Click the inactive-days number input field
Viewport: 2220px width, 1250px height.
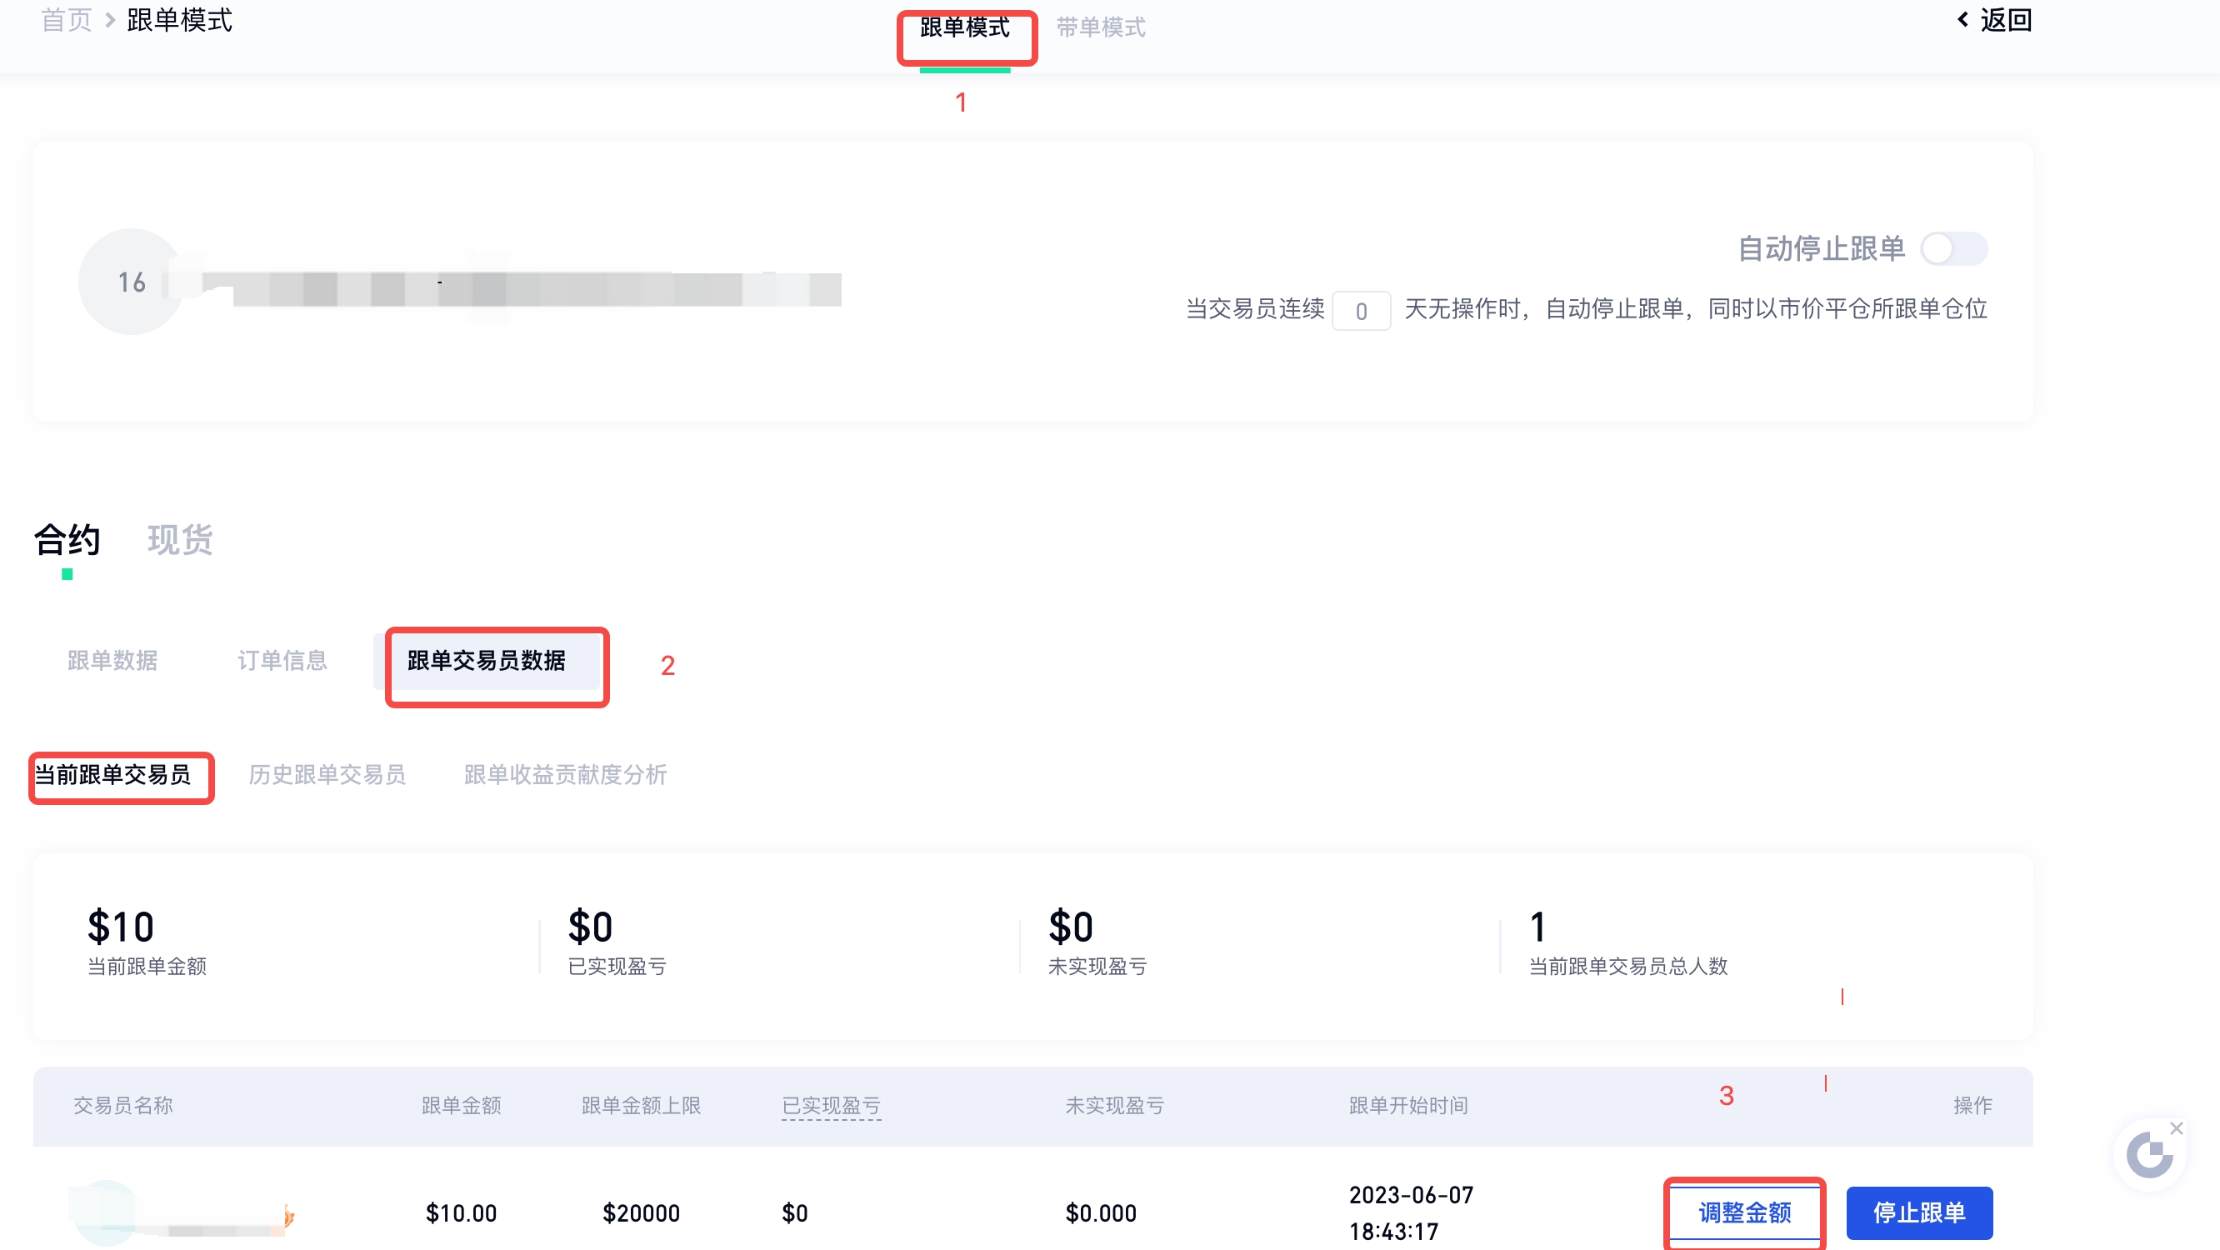click(x=1361, y=310)
